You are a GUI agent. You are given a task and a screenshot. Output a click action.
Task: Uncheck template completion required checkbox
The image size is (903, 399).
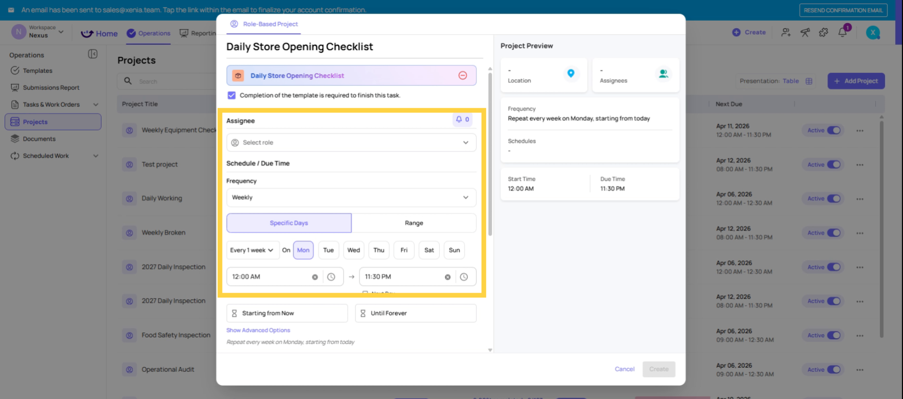click(231, 96)
